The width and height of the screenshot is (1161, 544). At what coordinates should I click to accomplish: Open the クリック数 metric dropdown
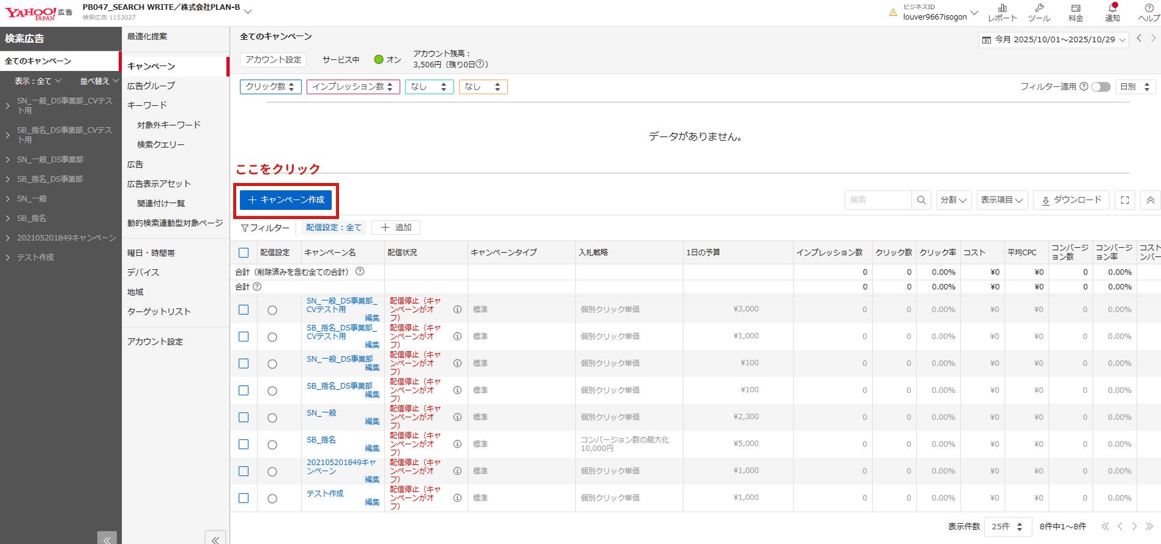pos(271,87)
